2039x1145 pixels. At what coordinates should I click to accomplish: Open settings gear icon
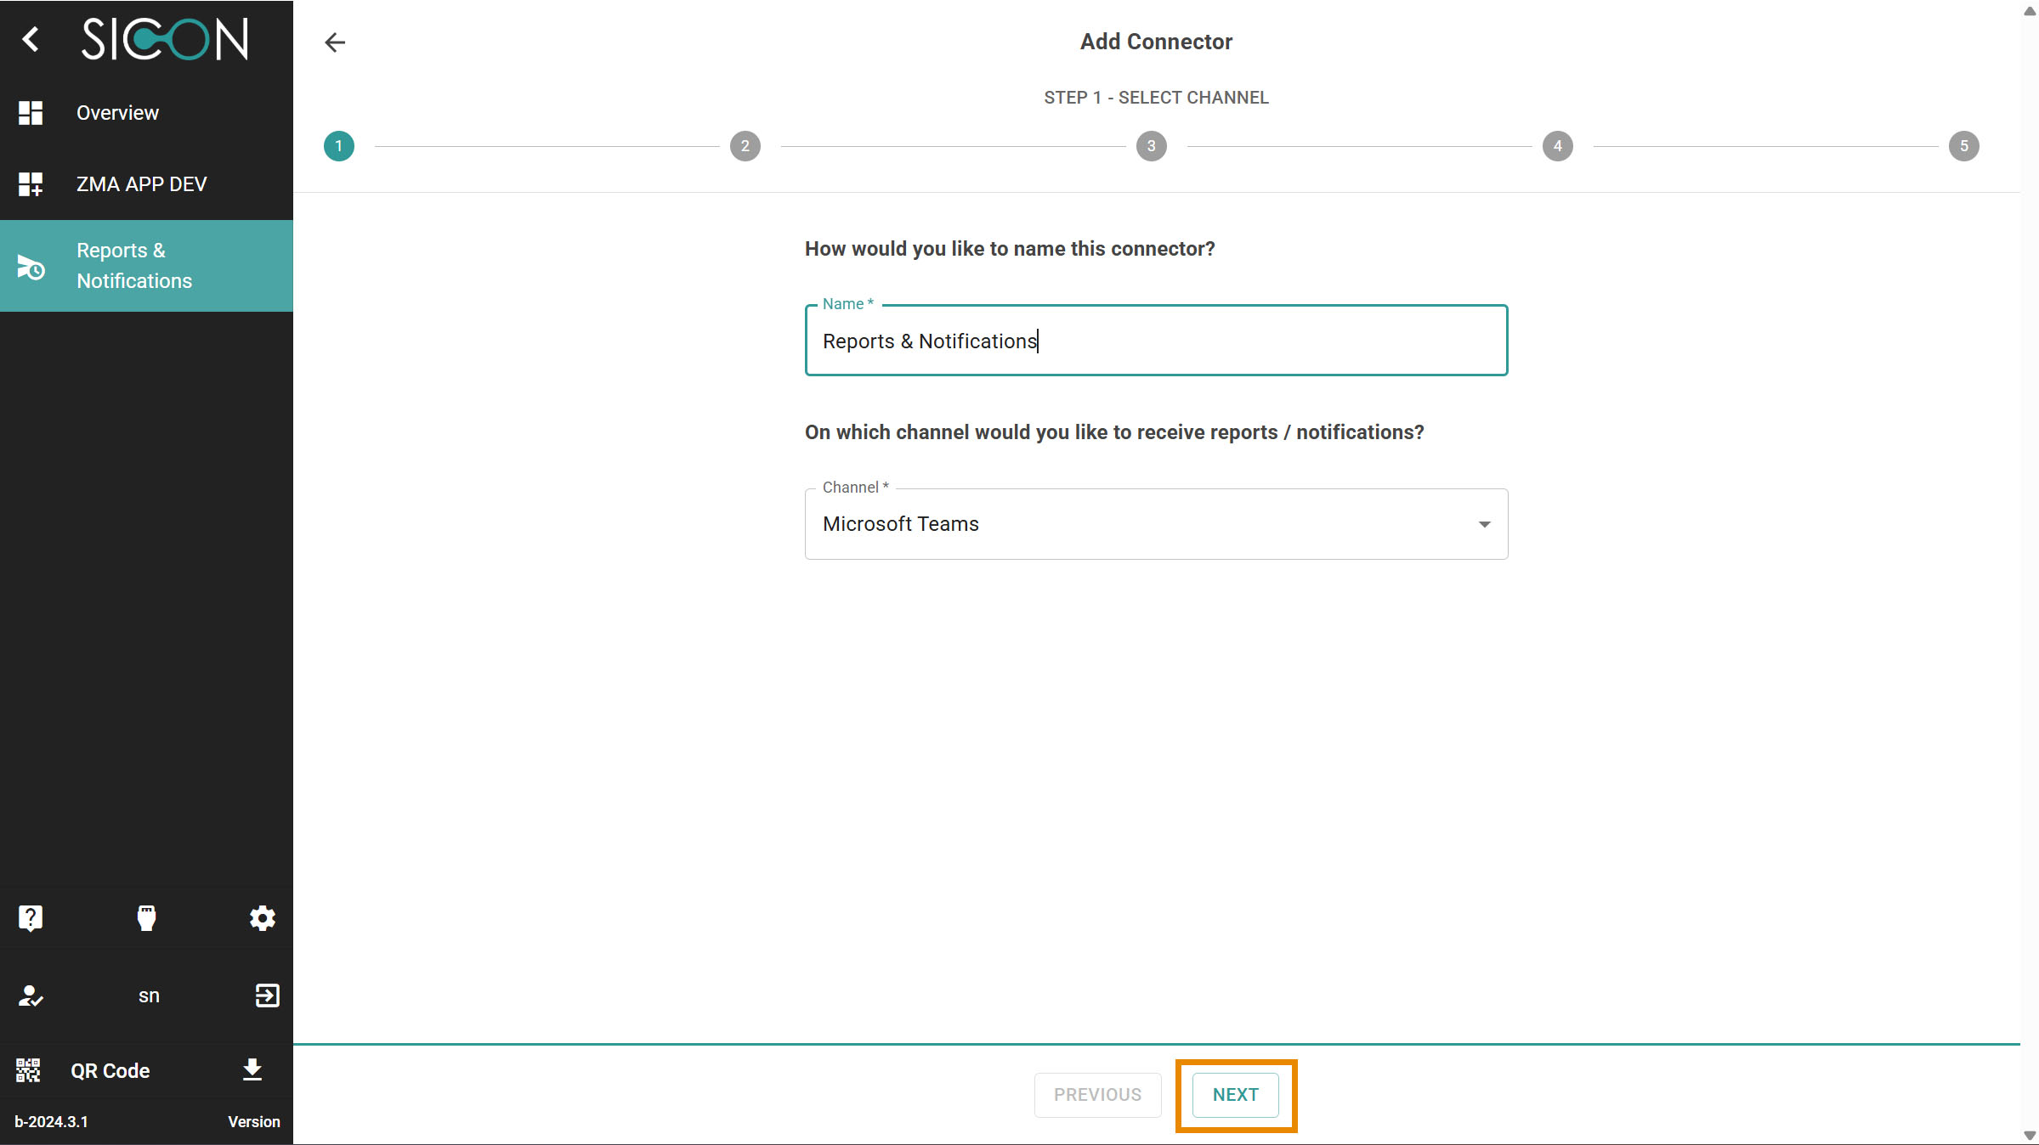pyautogui.click(x=262, y=917)
